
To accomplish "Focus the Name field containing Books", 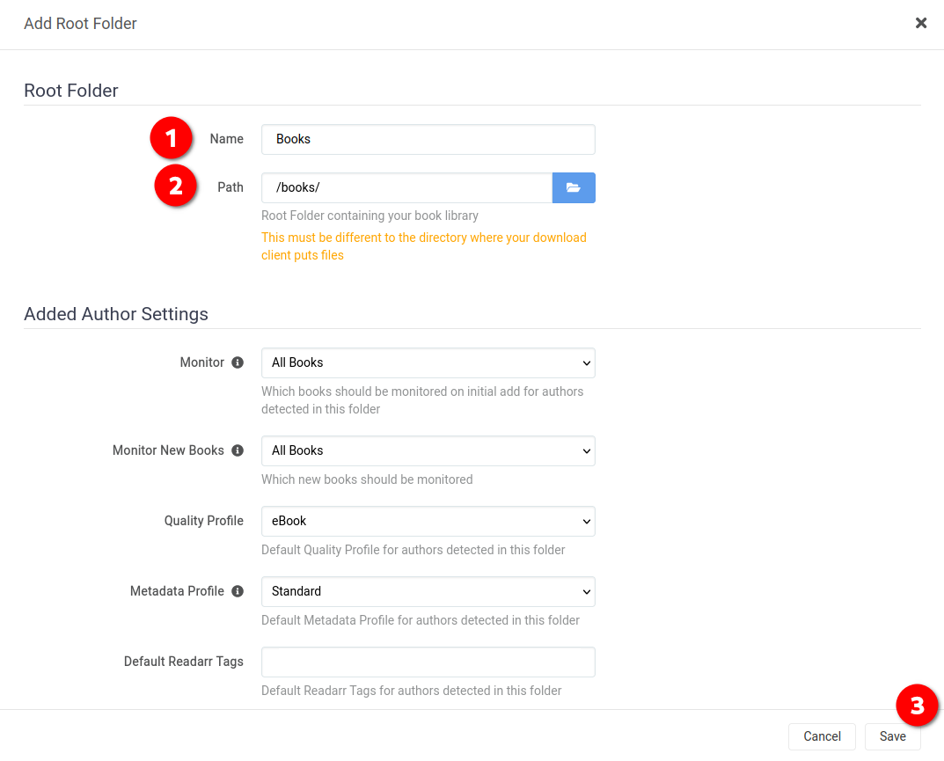I will 428,140.
